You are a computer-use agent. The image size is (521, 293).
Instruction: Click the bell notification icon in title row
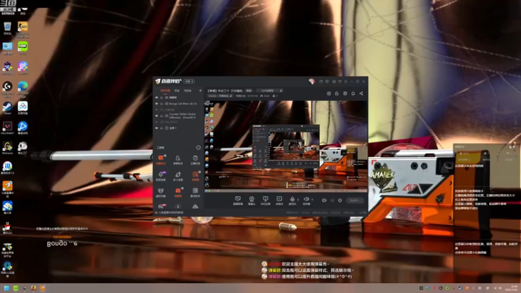353,93
